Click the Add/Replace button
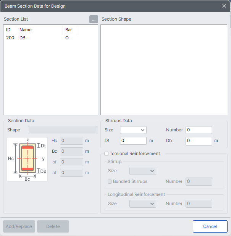The image size is (231, 236). (19, 226)
